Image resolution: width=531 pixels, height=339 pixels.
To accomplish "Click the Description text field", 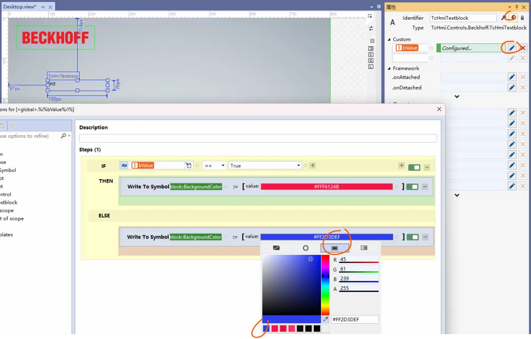I will tap(258, 138).
